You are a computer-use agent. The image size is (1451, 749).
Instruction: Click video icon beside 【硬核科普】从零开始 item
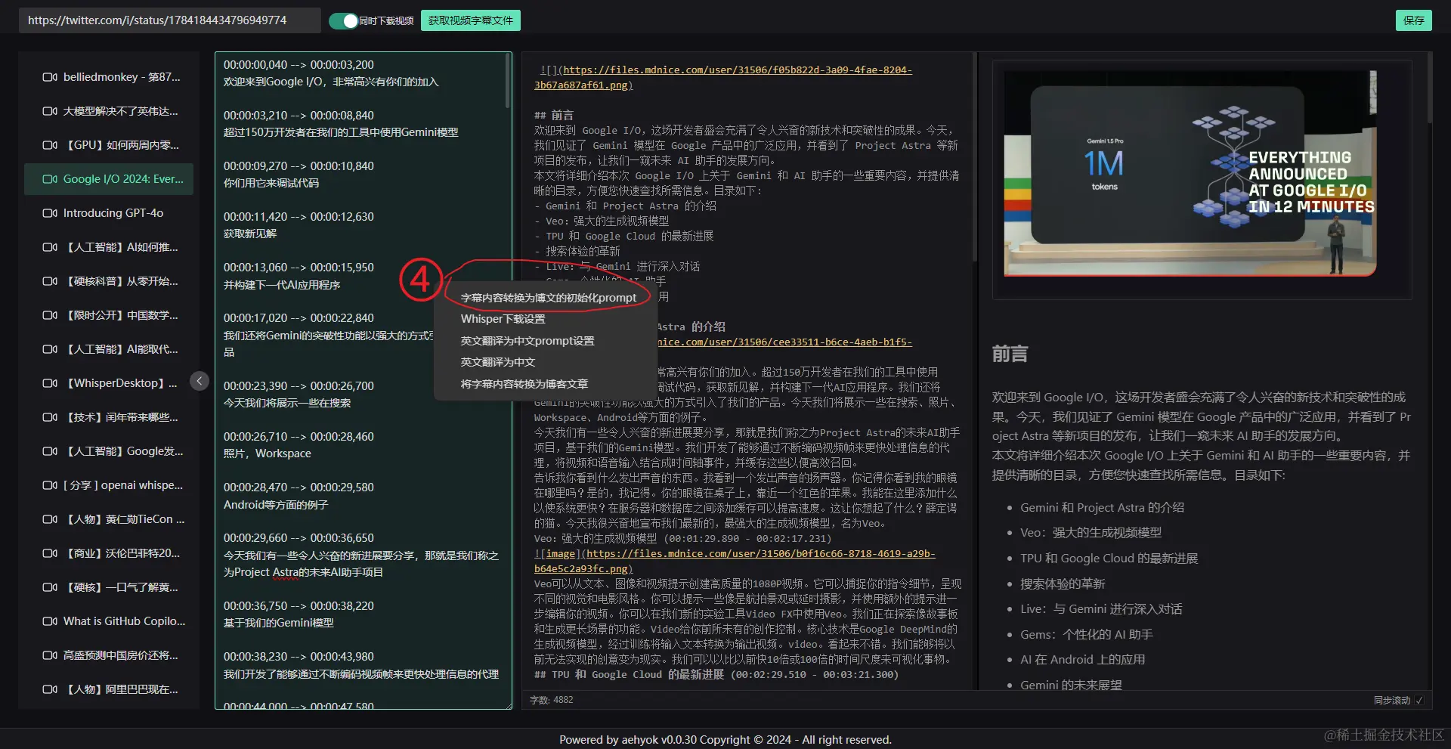pos(50,281)
